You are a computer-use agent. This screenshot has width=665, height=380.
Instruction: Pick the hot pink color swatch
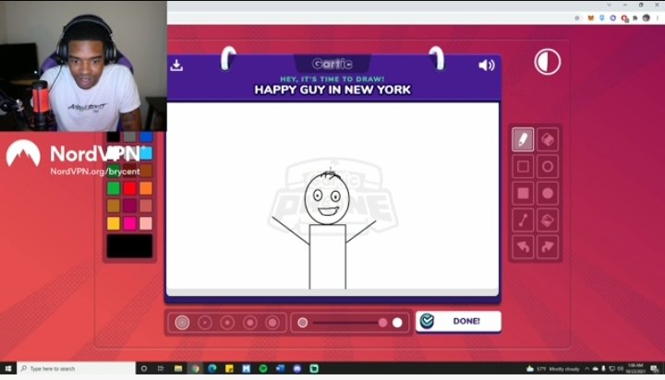click(130, 223)
